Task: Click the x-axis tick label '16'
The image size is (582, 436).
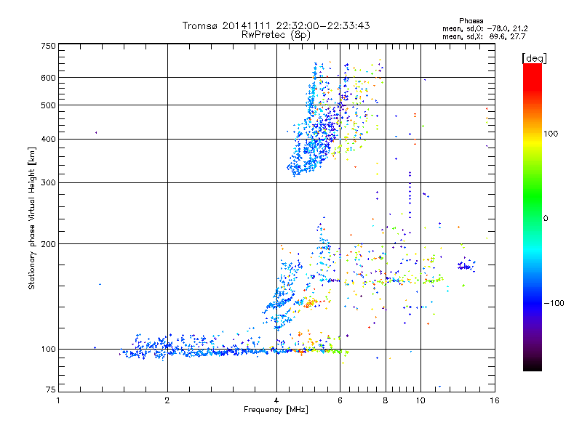Action: pos(495,400)
